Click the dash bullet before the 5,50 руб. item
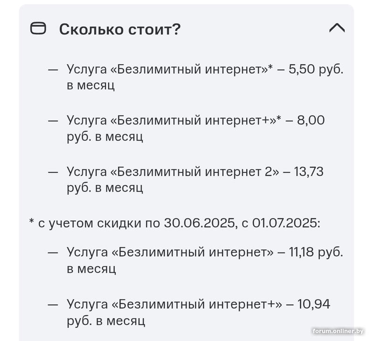373x341 pixels. click(53, 70)
